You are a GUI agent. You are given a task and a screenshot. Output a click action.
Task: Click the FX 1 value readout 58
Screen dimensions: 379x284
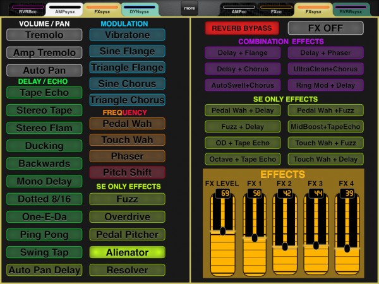255,193
